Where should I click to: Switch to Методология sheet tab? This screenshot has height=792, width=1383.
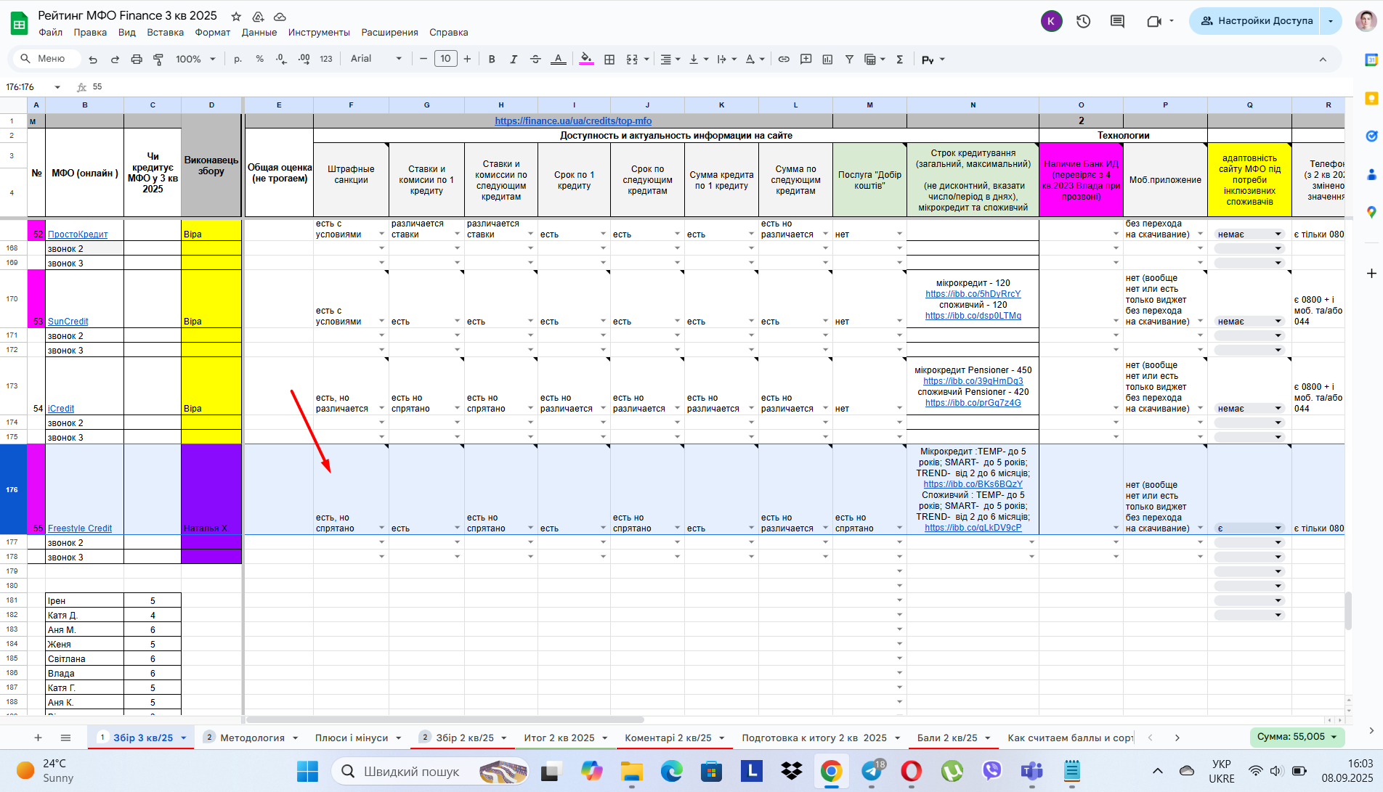pos(252,738)
